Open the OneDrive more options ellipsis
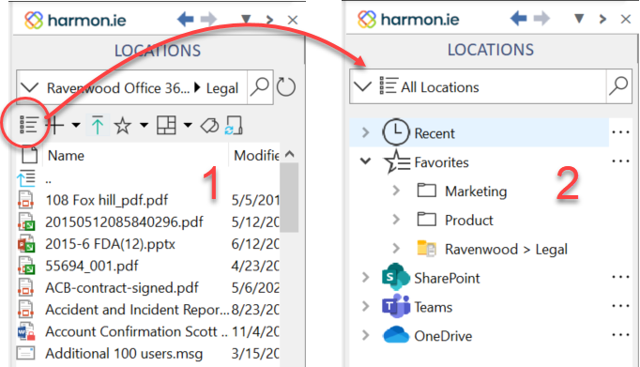The width and height of the screenshot is (640, 367). point(620,335)
